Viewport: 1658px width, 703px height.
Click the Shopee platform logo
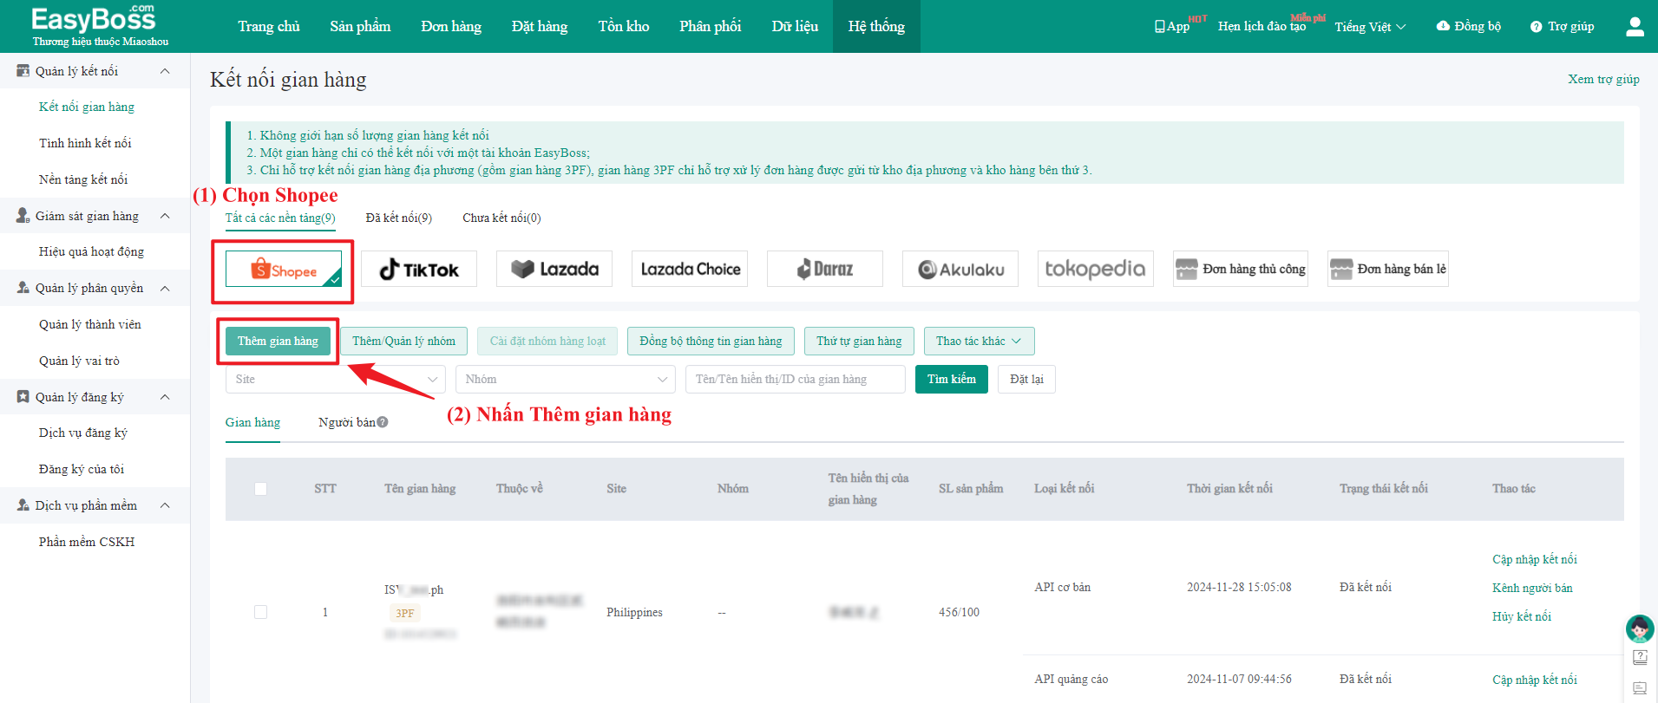[284, 269]
